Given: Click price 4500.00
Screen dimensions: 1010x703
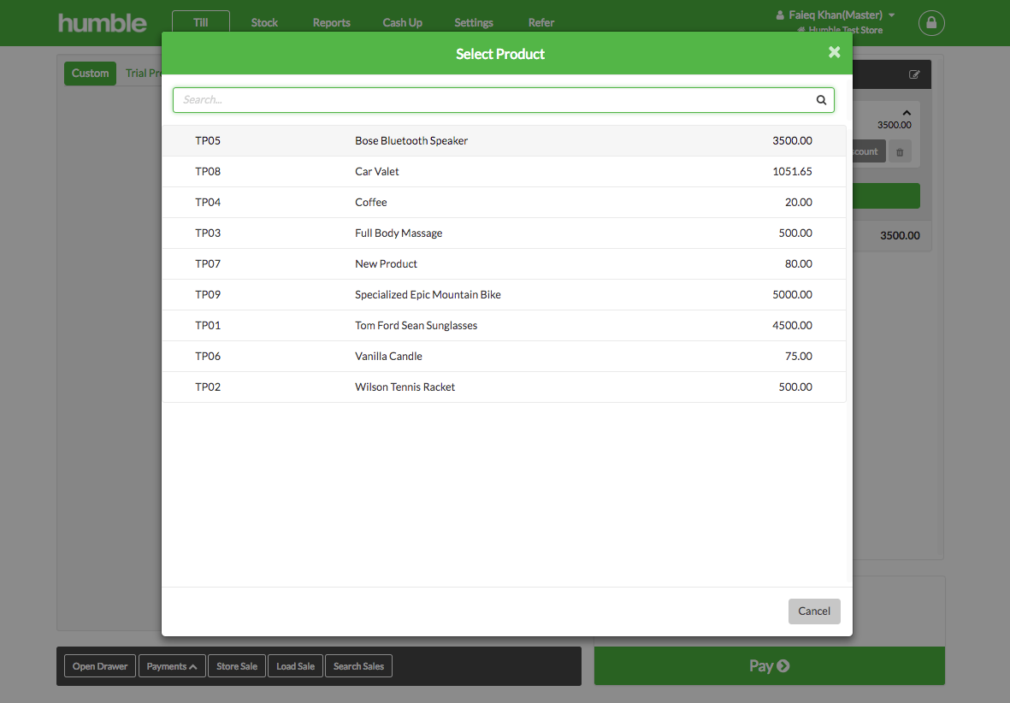Looking at the screenshot, I should (792, 325).
